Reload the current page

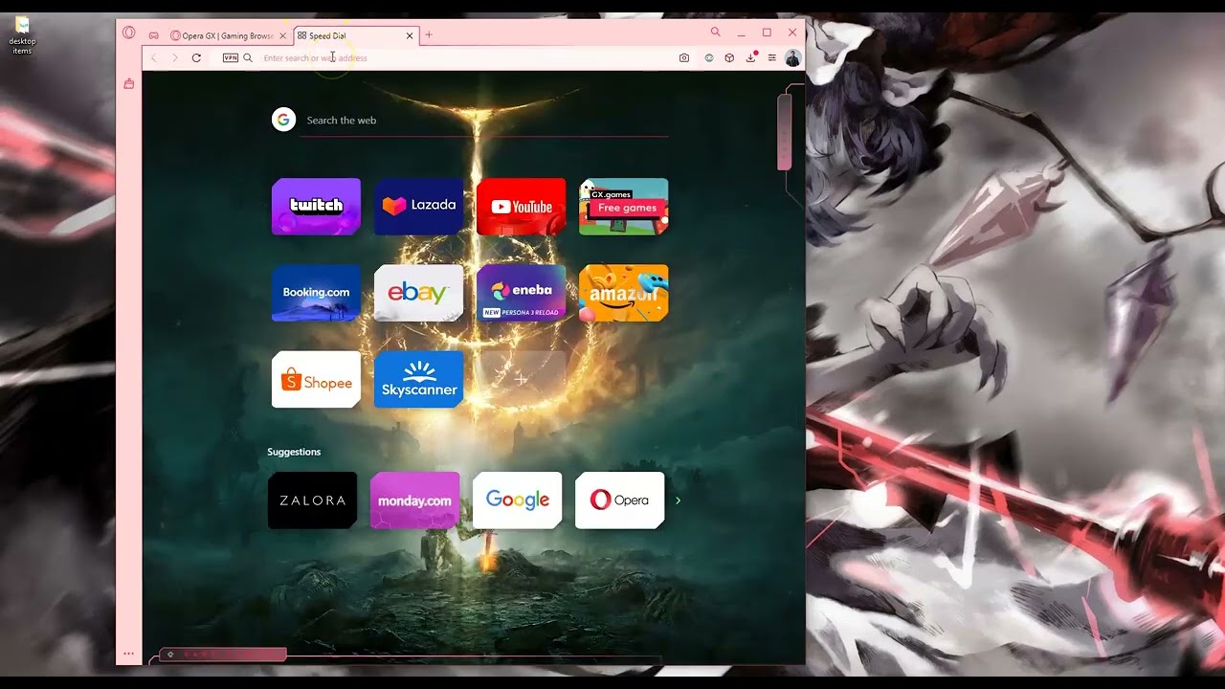pyautogui.click(x=196, y=58)
